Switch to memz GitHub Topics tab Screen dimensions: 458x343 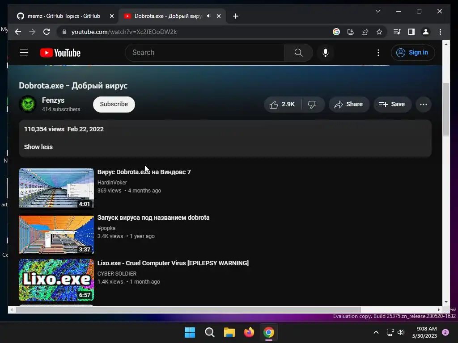coord(64,16)
